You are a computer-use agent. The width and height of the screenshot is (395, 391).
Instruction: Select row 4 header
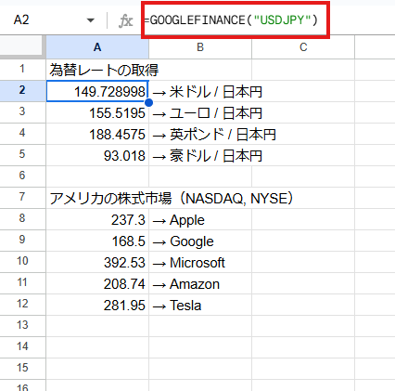click(22, 133)
